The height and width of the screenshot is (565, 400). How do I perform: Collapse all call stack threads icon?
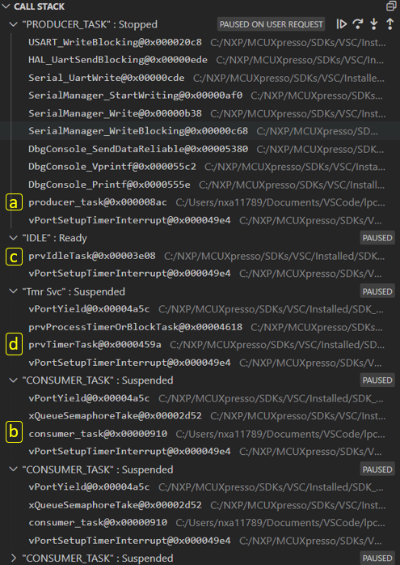[x=390, y=6]
